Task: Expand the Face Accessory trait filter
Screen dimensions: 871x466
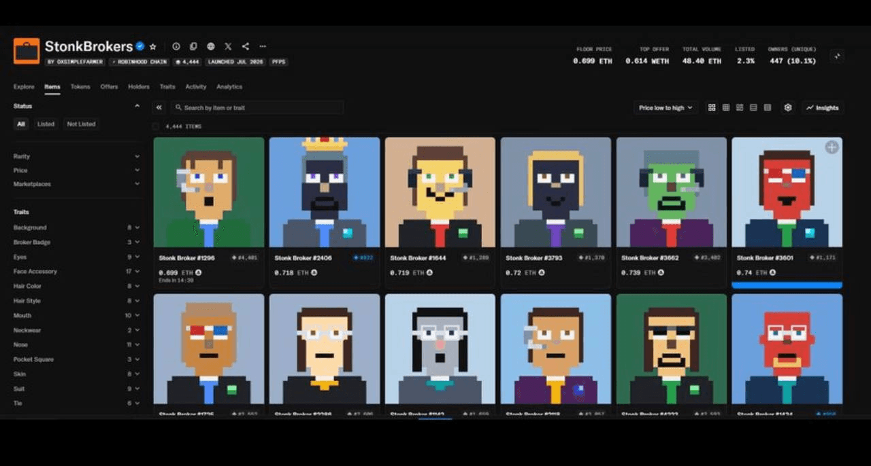Action: 77,271
